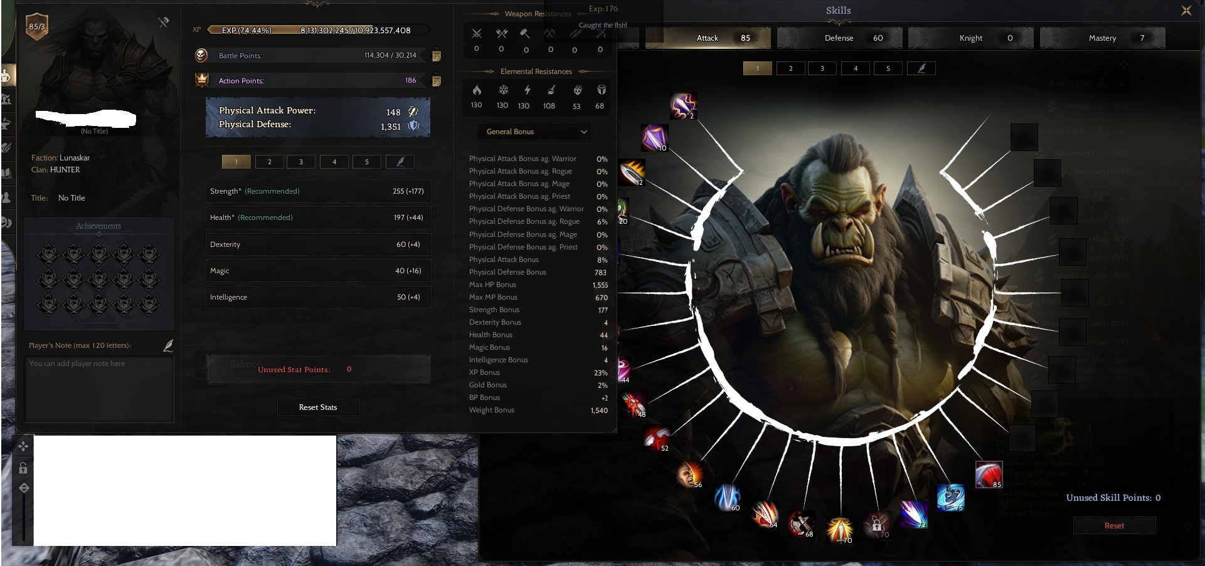Select the level 68 bloody axe skill
The height and width of the screenshot is (566, 1205).
pyautogui.click(x=801, y=524)
